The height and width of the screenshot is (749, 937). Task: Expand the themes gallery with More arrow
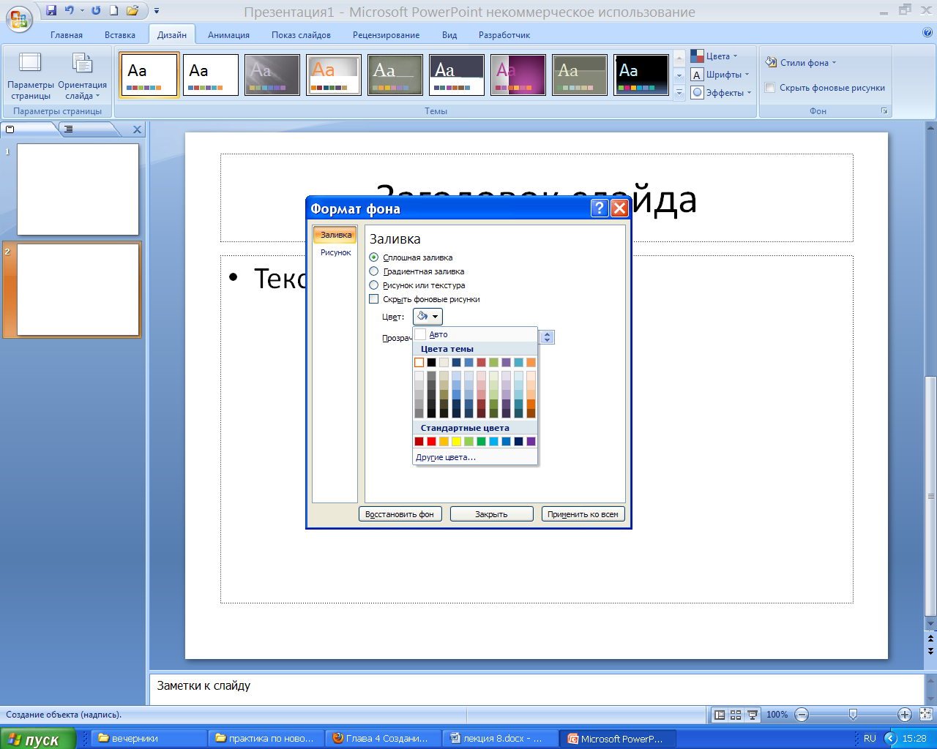coord(679,93)
